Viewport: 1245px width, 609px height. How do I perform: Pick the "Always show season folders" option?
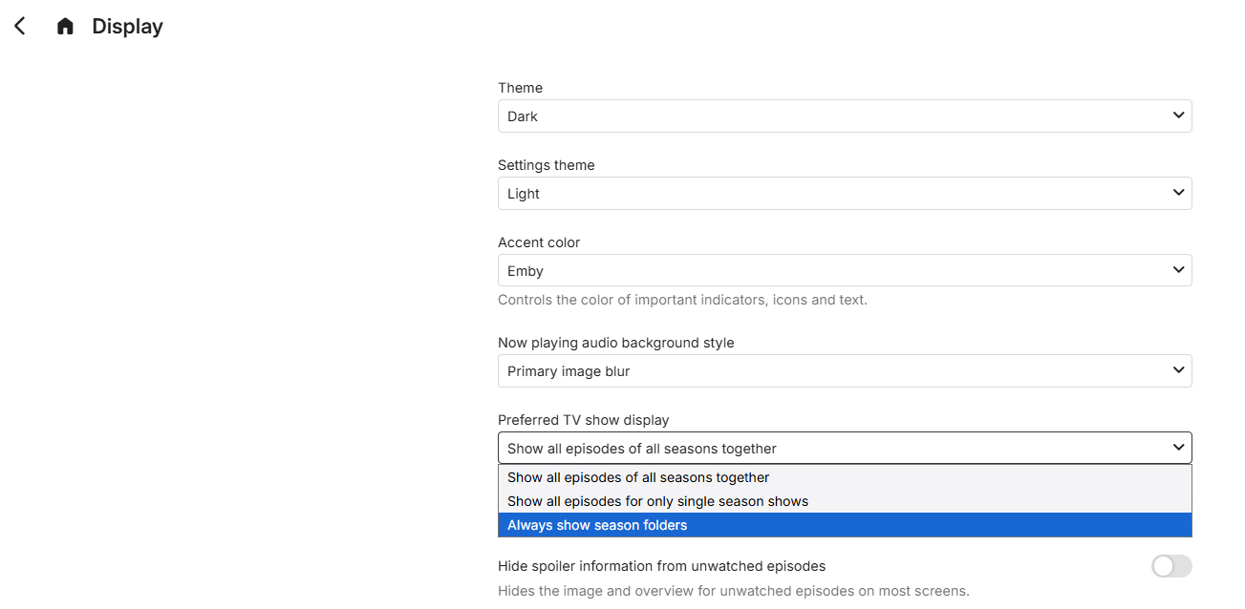tap(597, 525)
